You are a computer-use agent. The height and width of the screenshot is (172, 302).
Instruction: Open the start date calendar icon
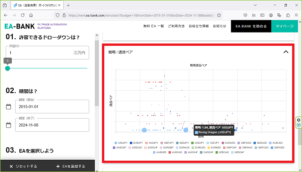(8, 107)
